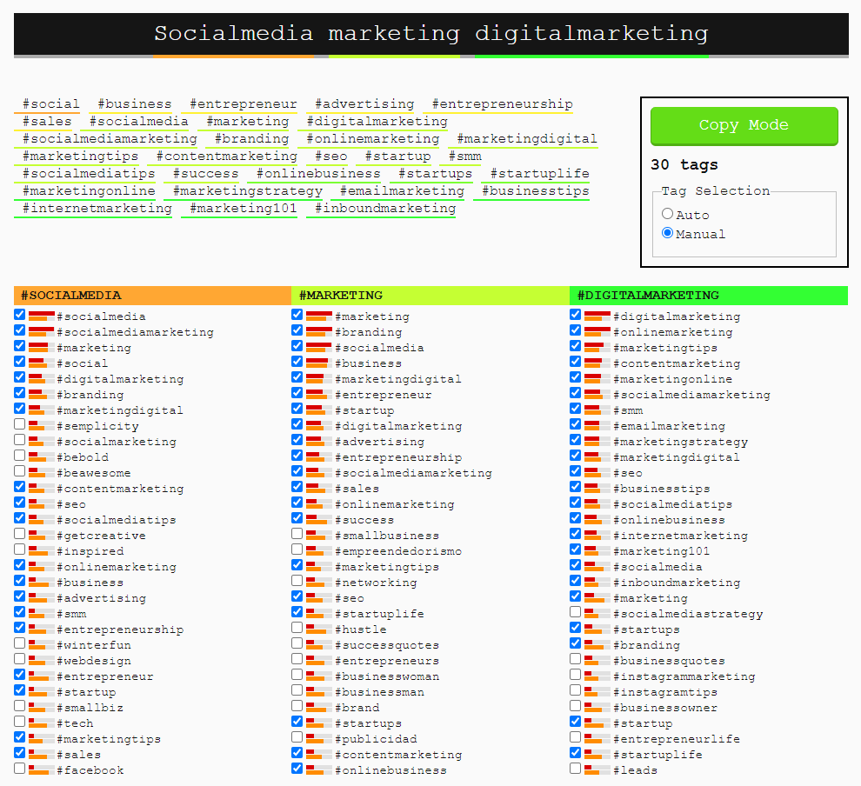This screenshot has width=861, height=786.
Task: Click the #winterfun label text
Action: pyautogui.click(x=94, y=645)
